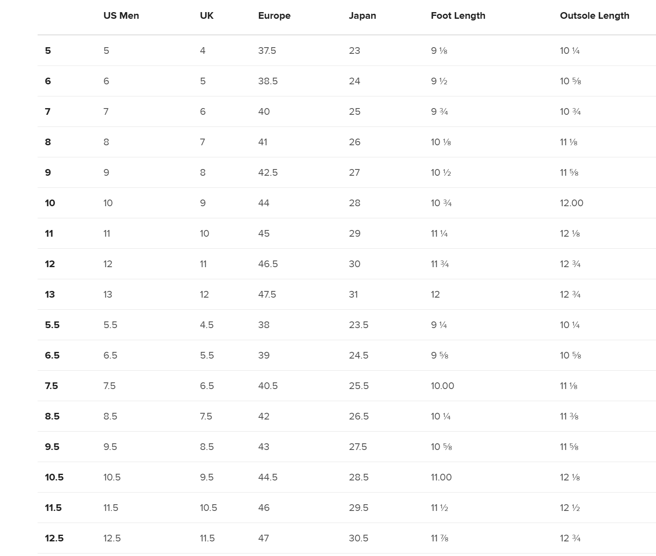Select the 10.00 foot length cell
Viewport: 656px width, 556px height.
[442, 386]
